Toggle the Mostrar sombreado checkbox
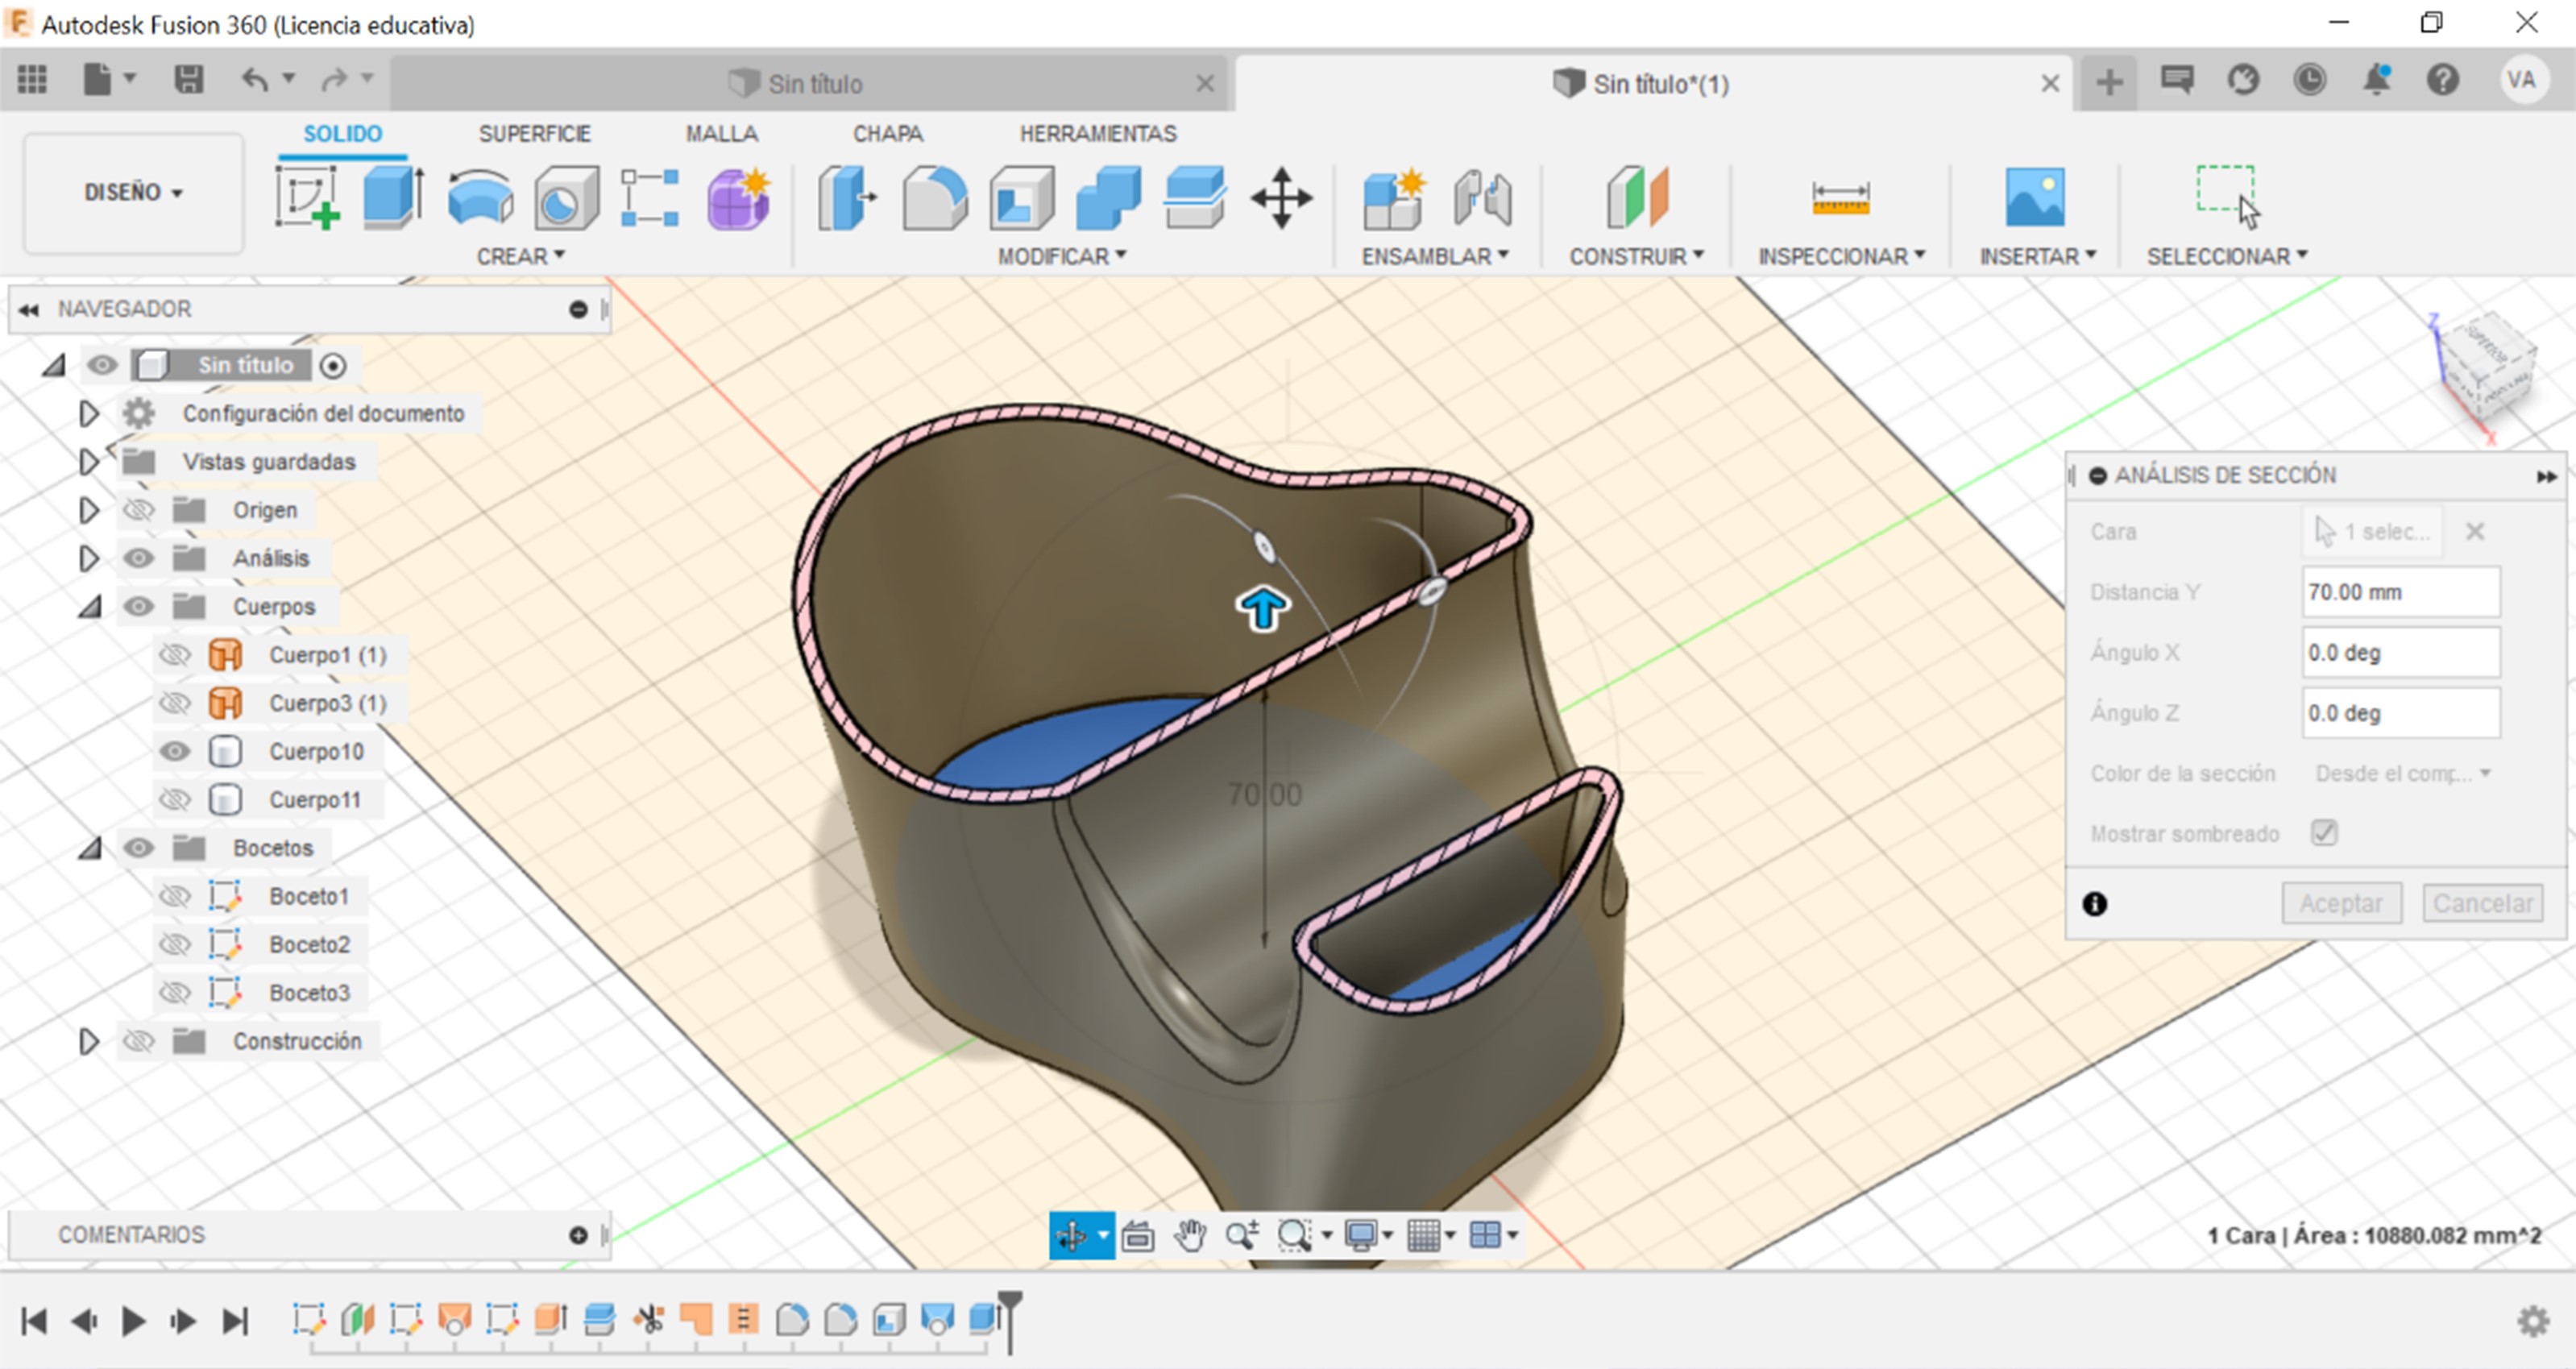Image resolution: width=2576 pixels, height=1369 pixels. pos(2324,832)
